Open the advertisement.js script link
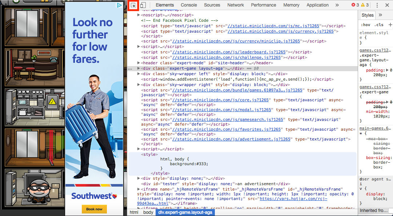This screenshot has height=216, width=393. point(231,139)
